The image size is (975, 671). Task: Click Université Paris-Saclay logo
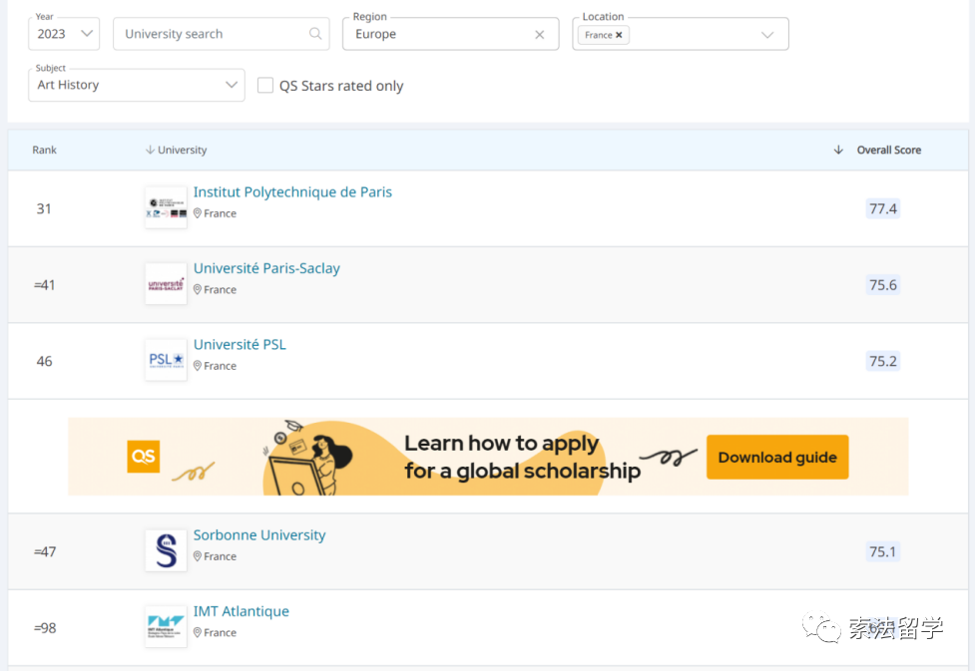coord(166,284)
